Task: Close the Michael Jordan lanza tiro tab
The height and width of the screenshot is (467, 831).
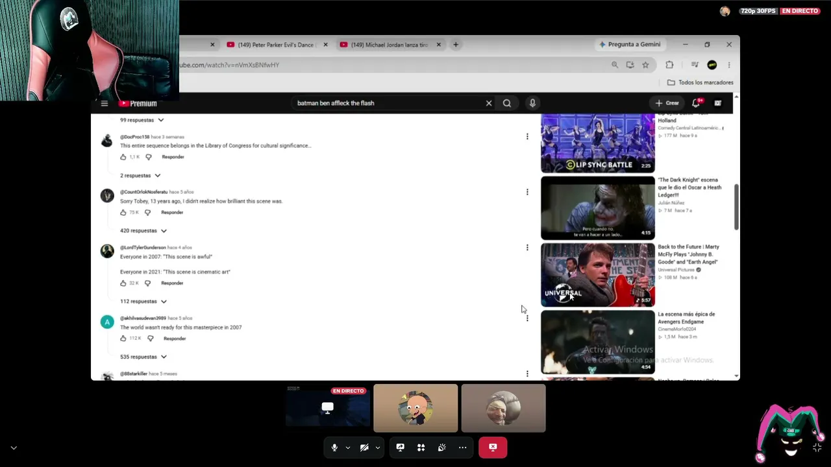Action: (x=439, y=45)
